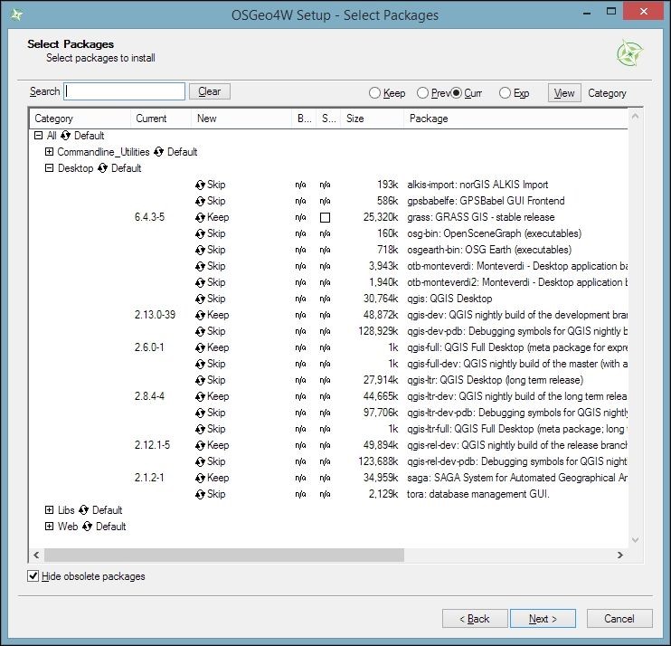Select the Keep radio button
Screen dimensions: 671x646
pos(374,93)
